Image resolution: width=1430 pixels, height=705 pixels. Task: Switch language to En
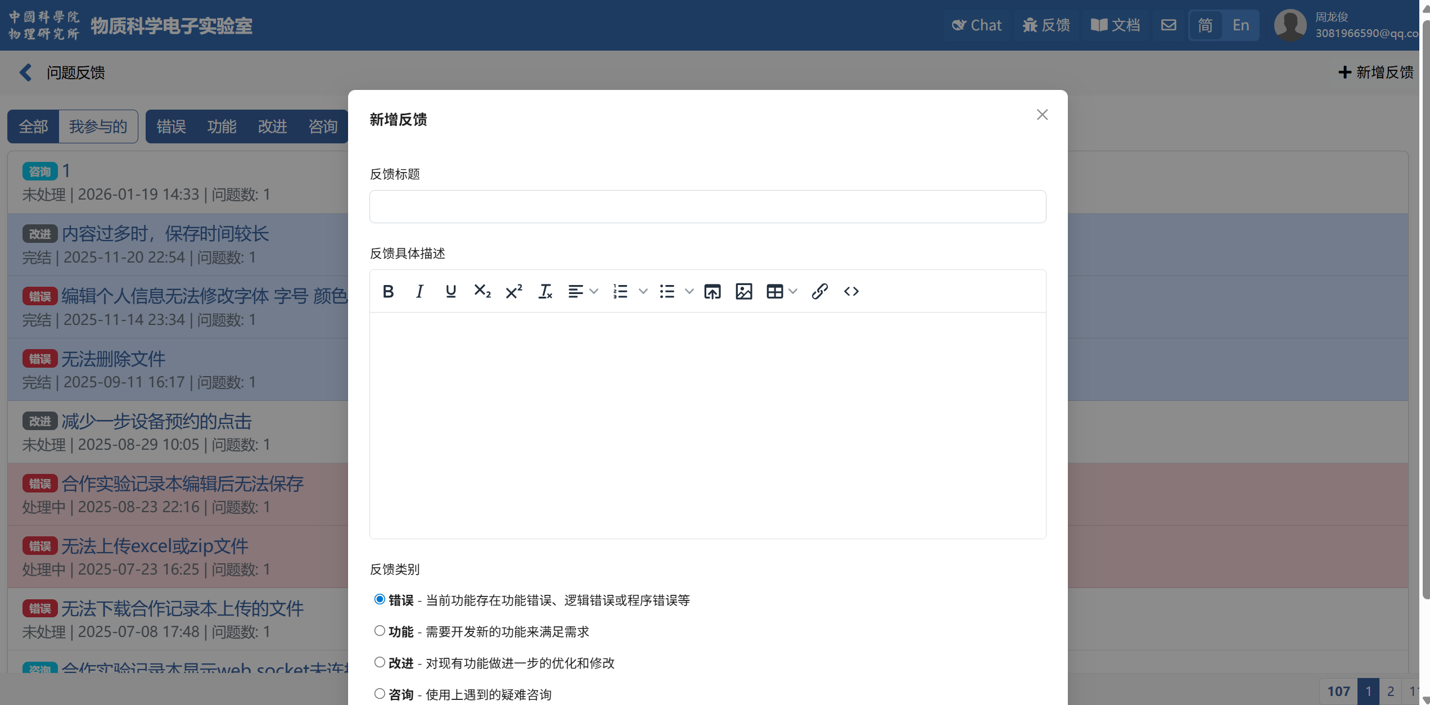[1240, 25]
